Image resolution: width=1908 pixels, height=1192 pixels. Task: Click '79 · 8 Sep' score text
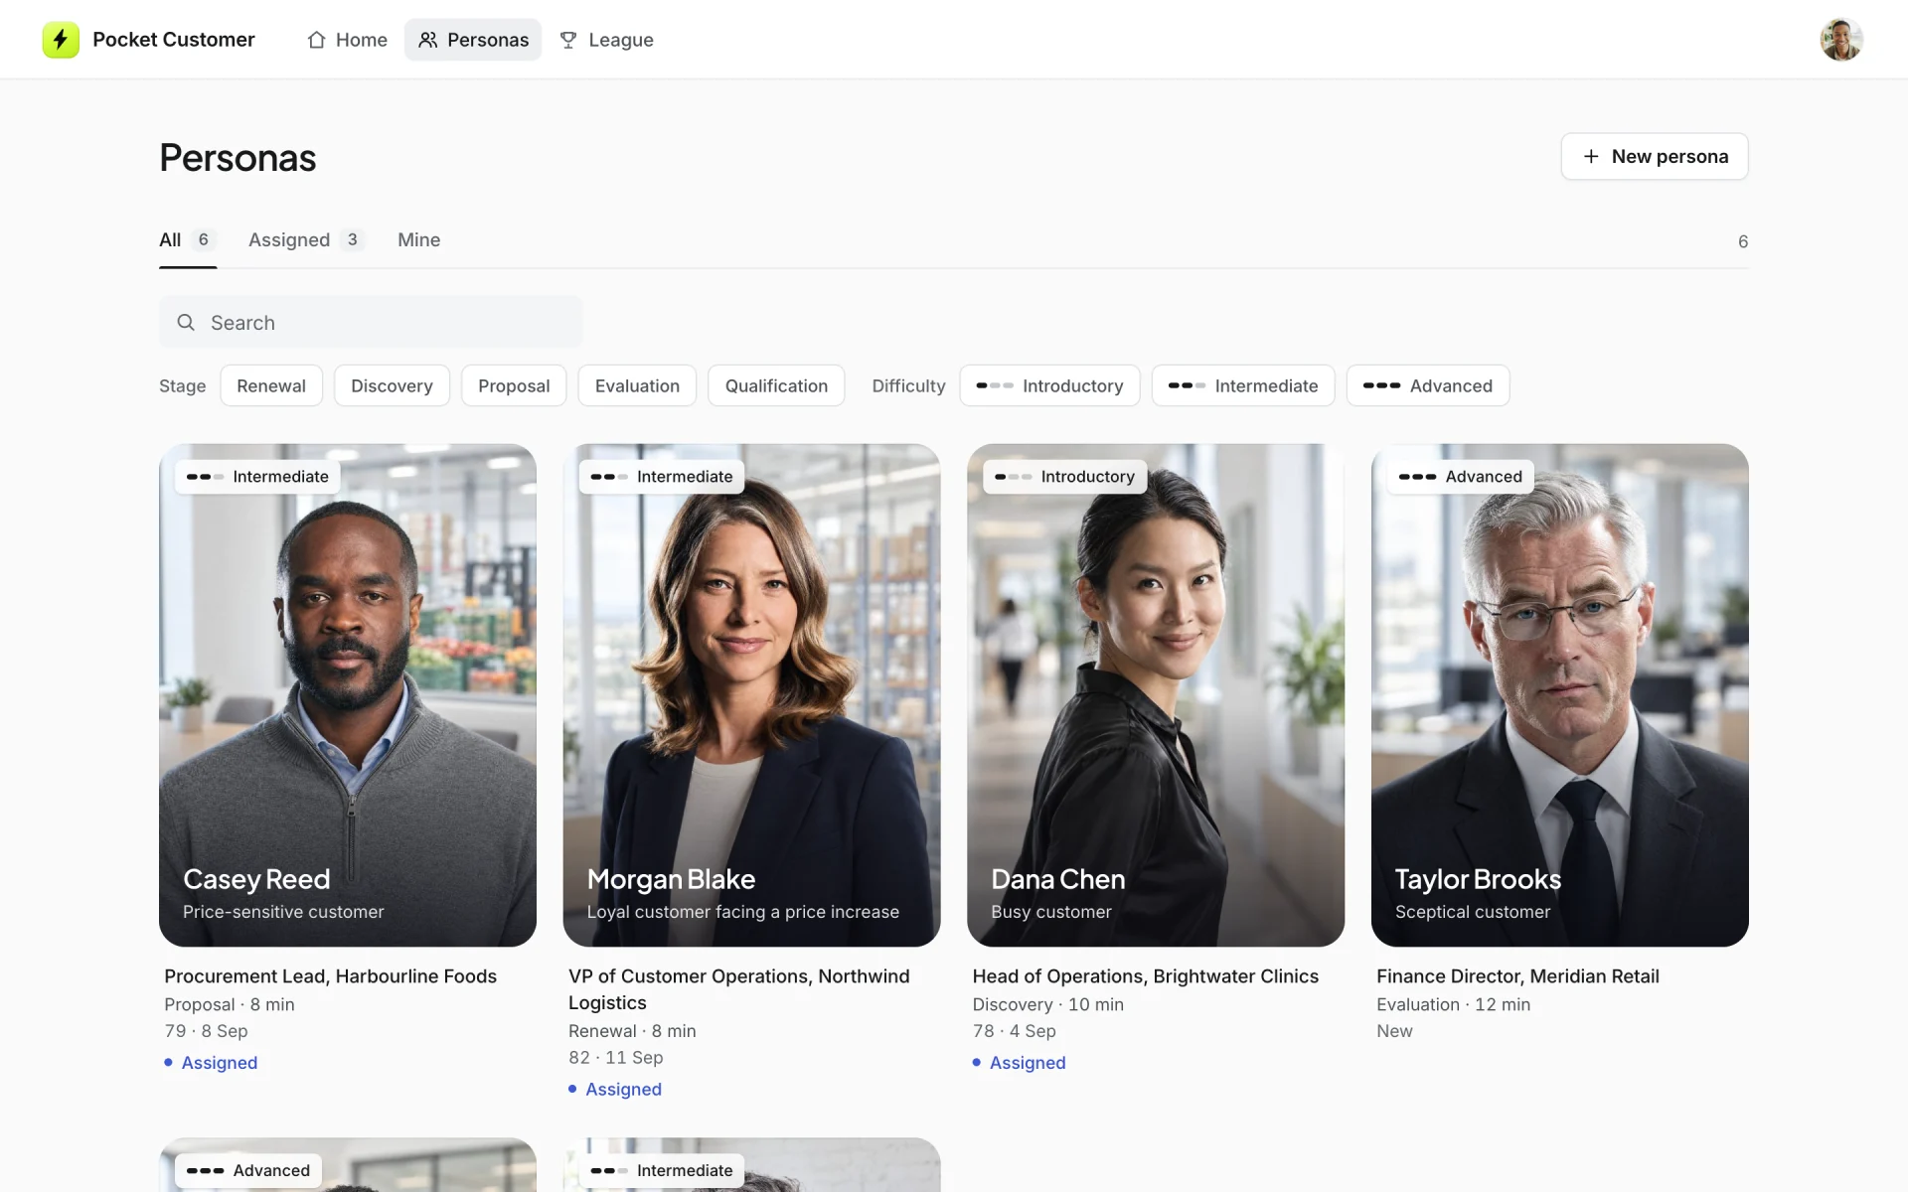pyautogui.click(x=206, y=1031)
